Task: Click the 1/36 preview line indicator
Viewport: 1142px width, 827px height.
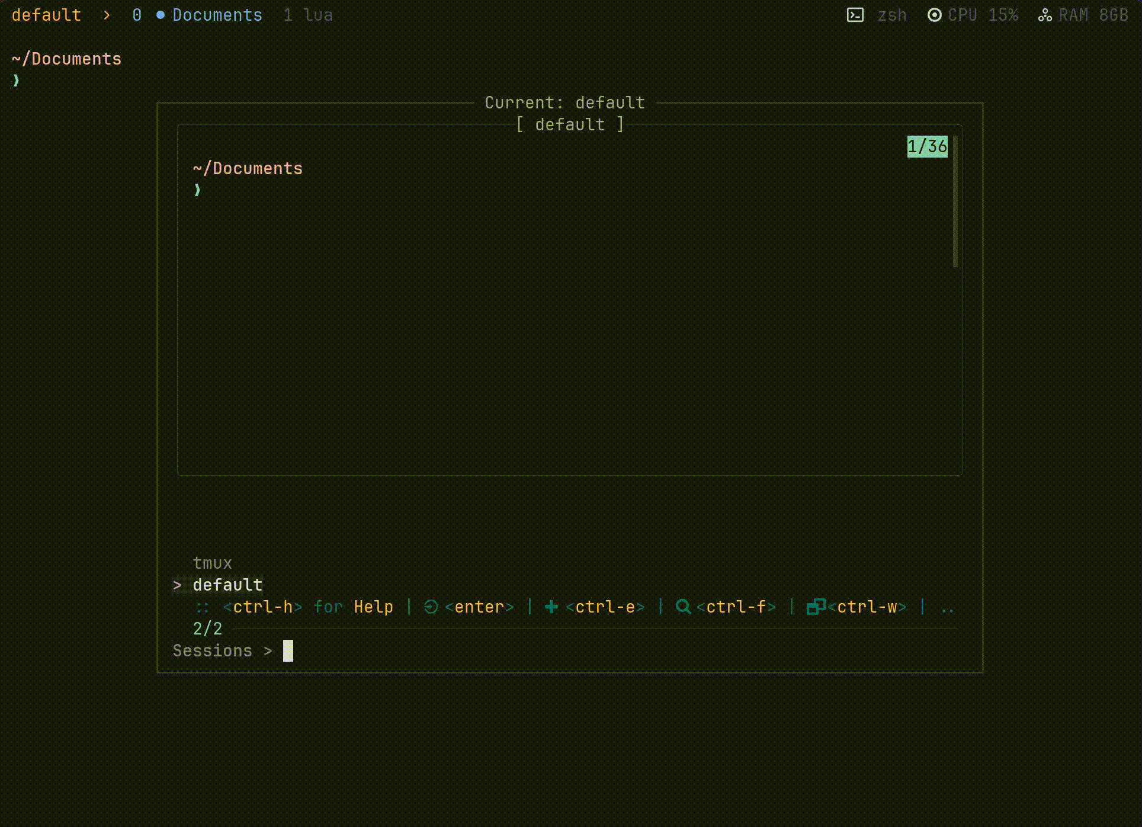Action: point(927,146)
